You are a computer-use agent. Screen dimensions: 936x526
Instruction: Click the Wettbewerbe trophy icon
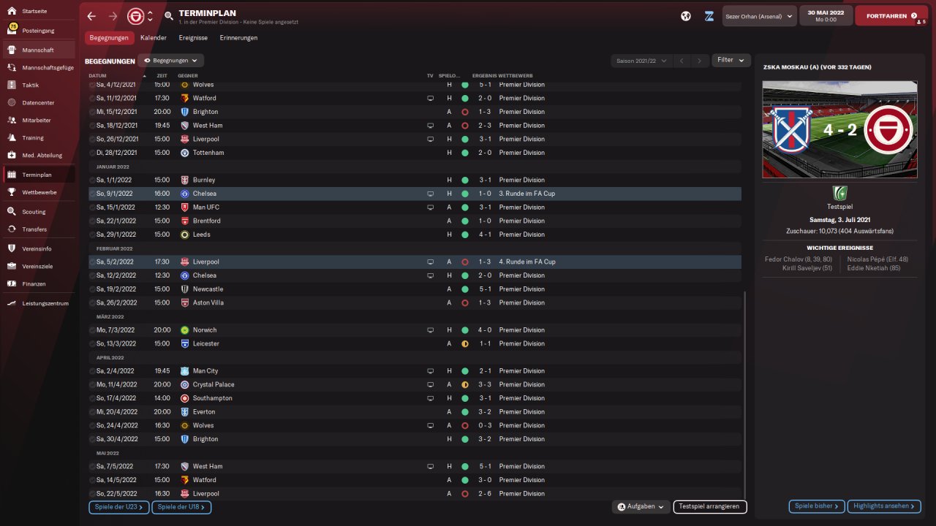(x=12, y=192)
